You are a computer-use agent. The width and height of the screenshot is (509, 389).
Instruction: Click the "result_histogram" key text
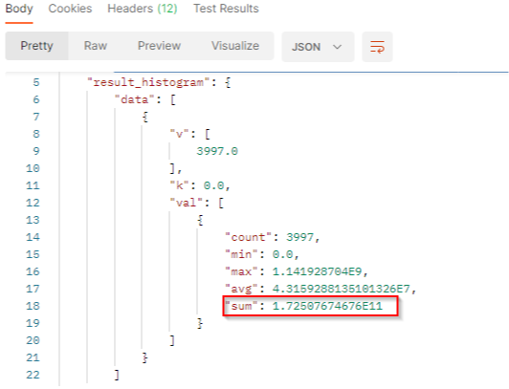click(148, 82)
